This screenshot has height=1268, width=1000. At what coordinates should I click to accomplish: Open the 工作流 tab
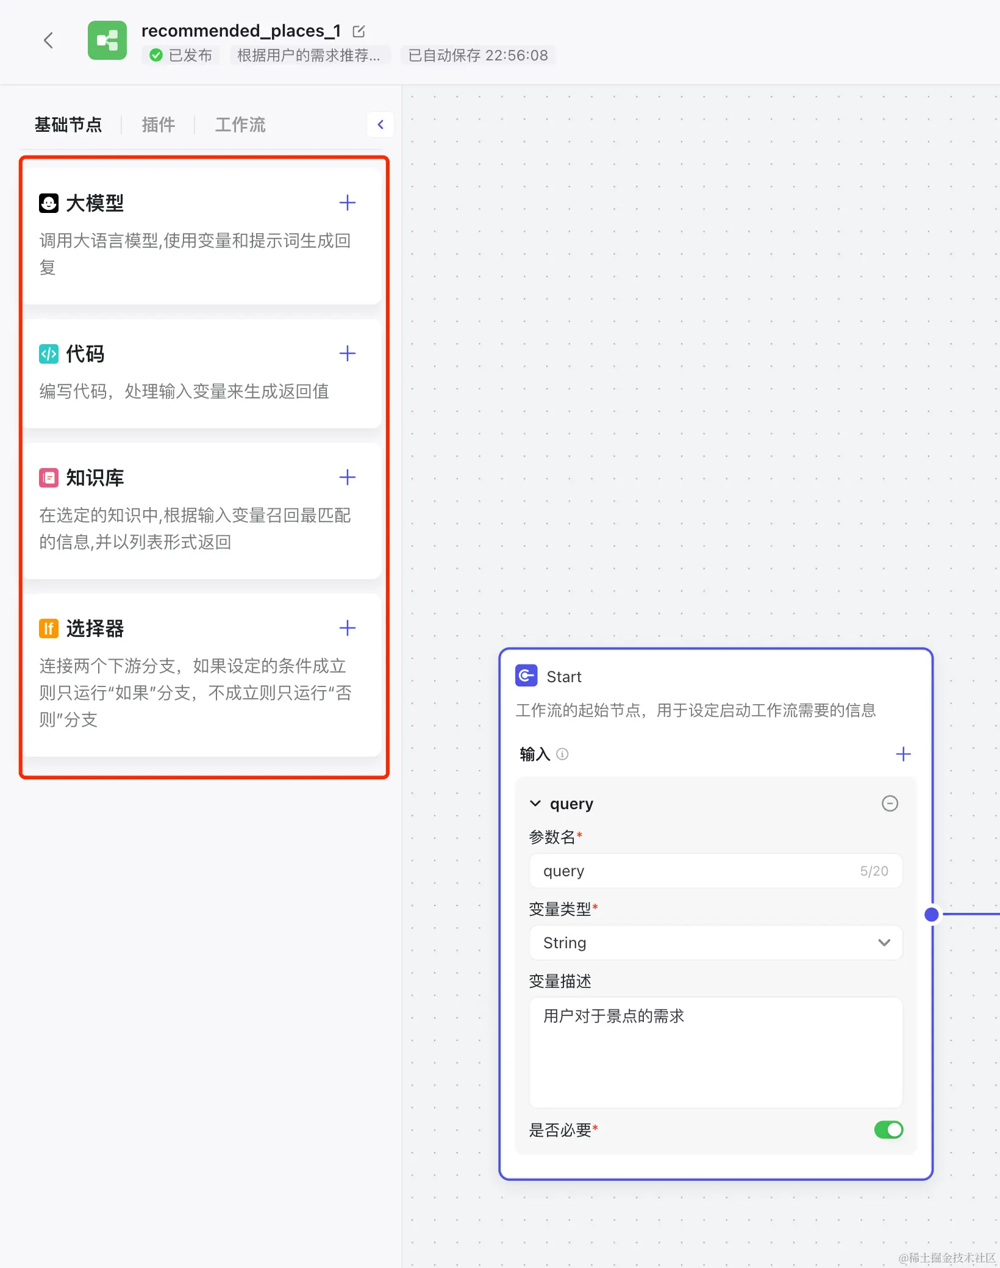tap(240, 124)
